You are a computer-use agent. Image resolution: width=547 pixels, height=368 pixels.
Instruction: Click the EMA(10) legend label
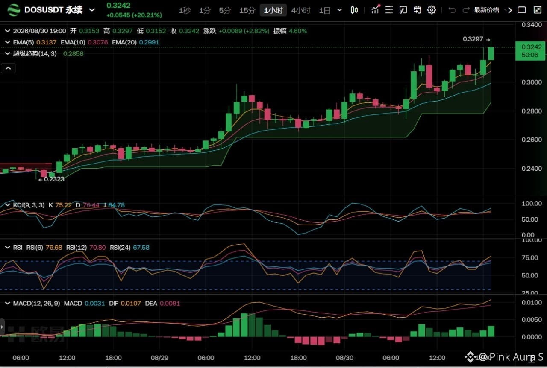(x=74, y=42)
